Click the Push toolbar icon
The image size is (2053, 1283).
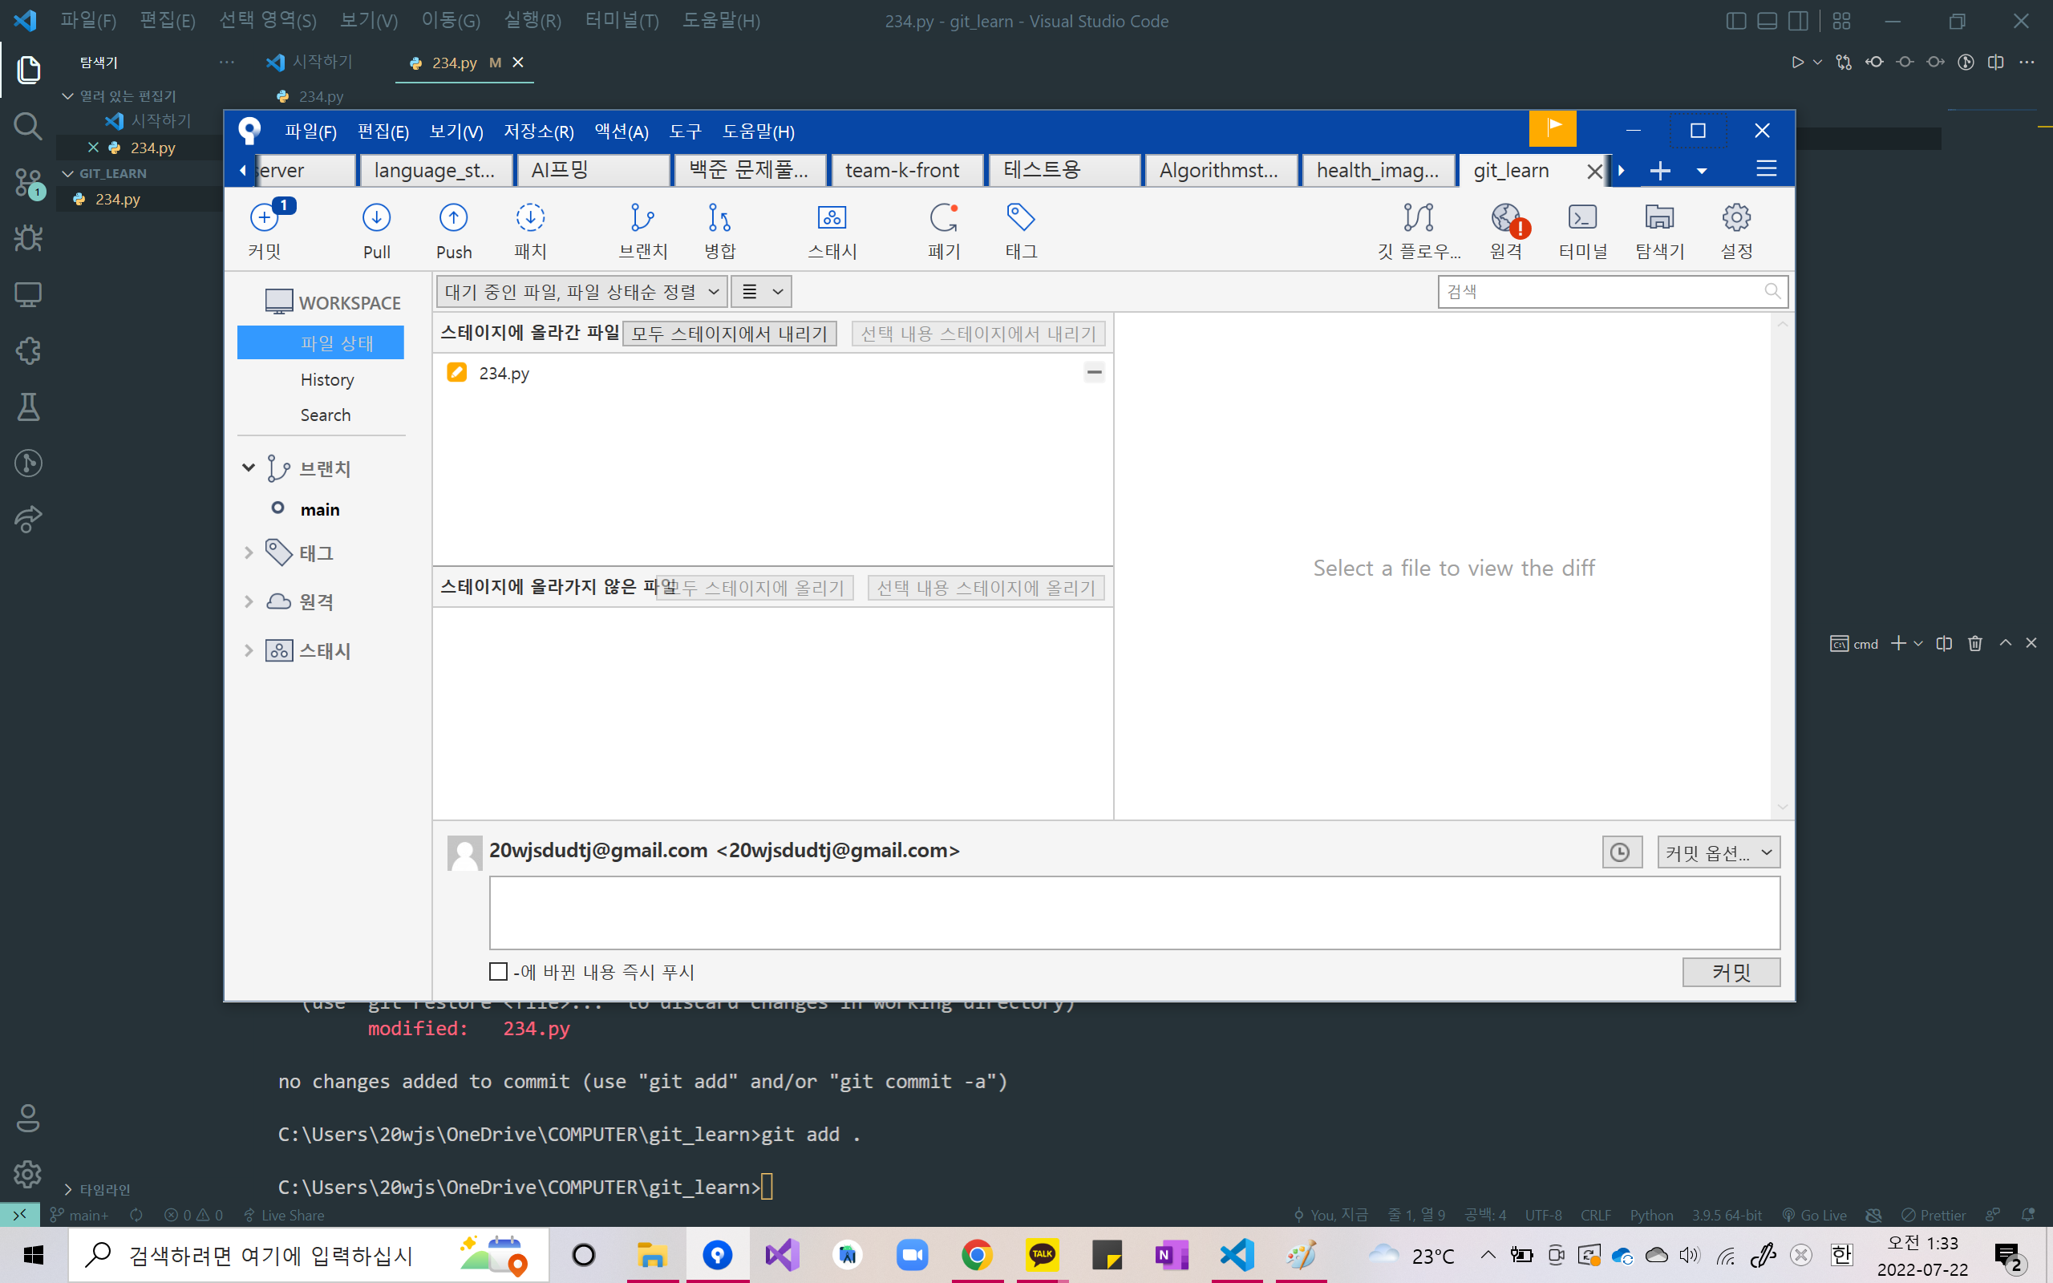click(x=453, y=219)
